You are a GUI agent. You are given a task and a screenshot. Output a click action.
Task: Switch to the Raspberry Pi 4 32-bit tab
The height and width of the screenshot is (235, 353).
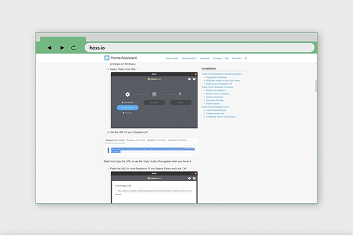pos(136,140)
